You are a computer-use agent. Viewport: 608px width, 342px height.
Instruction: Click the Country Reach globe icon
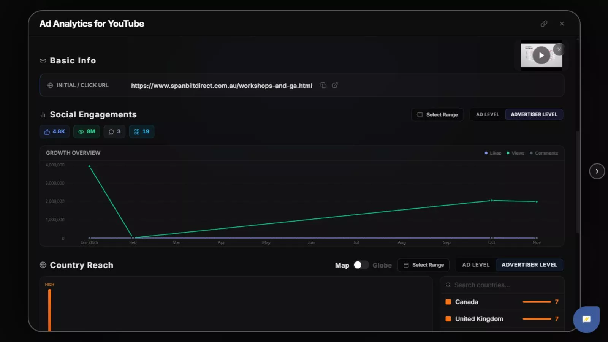(43, 265)
